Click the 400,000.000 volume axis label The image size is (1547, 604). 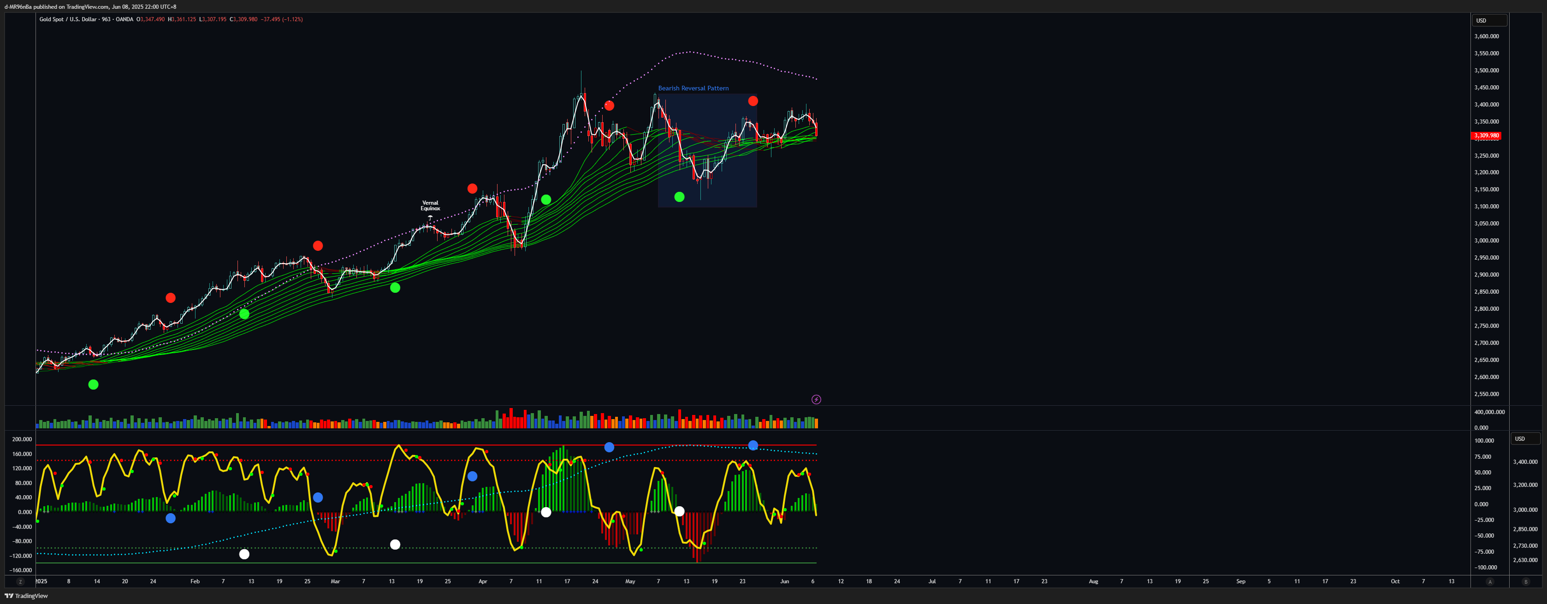click(1489, 413)
